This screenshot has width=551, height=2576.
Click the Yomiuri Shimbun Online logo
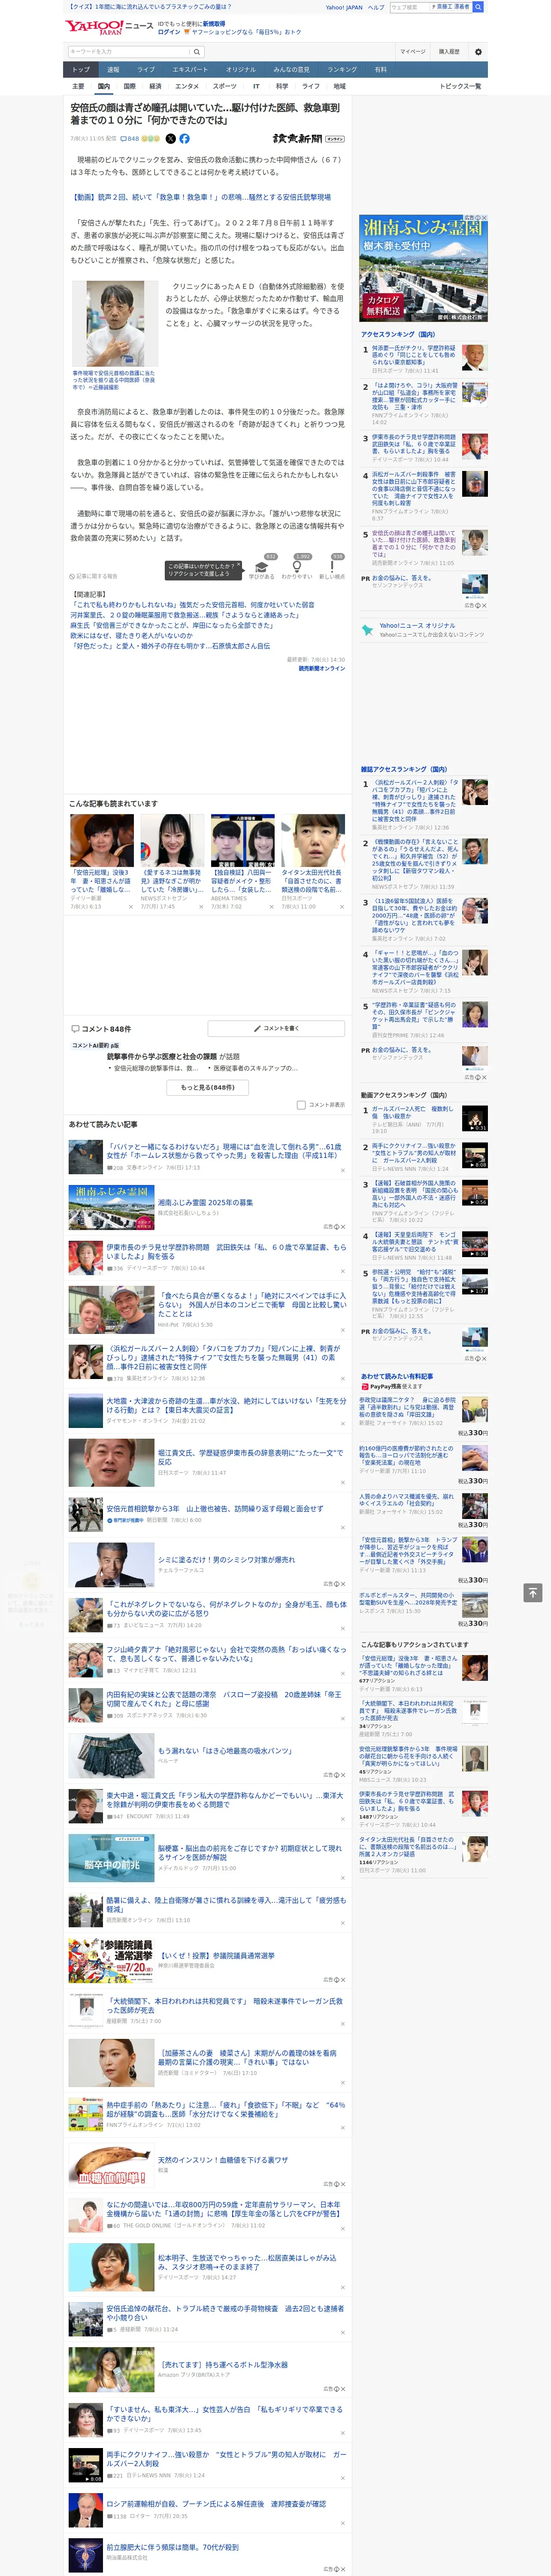(x=308, y=139)
